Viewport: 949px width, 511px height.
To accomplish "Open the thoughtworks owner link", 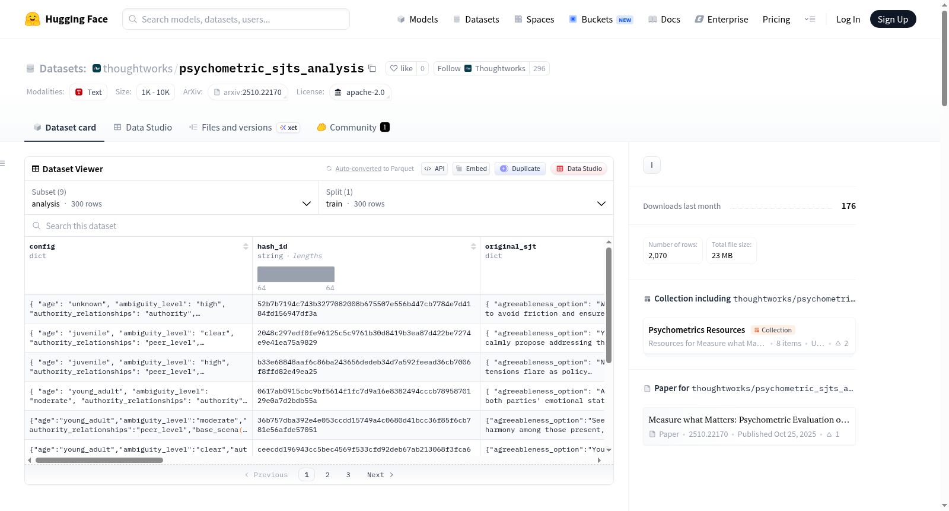I will click(138, 69).
